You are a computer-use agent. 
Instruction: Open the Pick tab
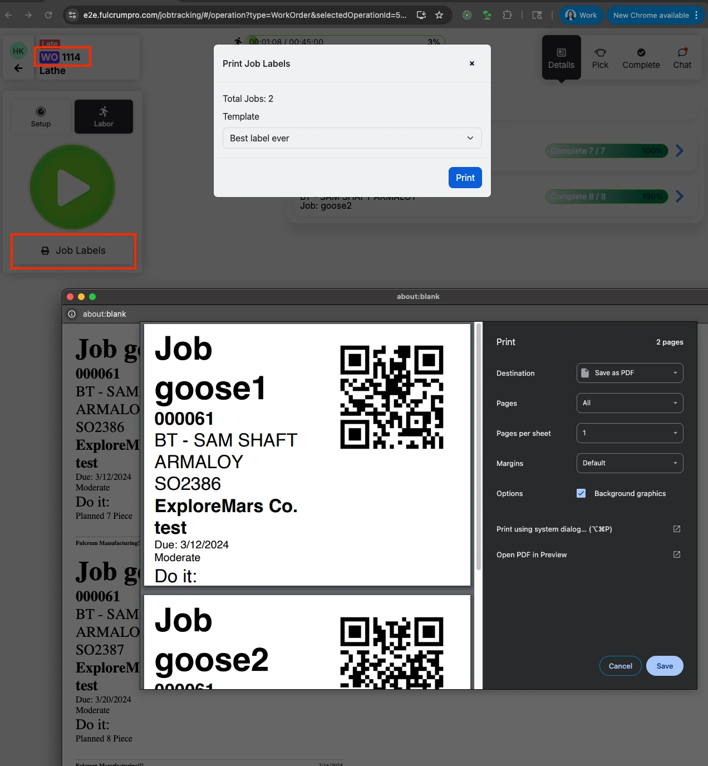600,58
